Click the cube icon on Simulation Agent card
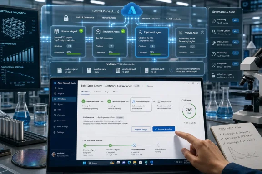The height and width of the screenshot is (174, 262). coord(98,32)
